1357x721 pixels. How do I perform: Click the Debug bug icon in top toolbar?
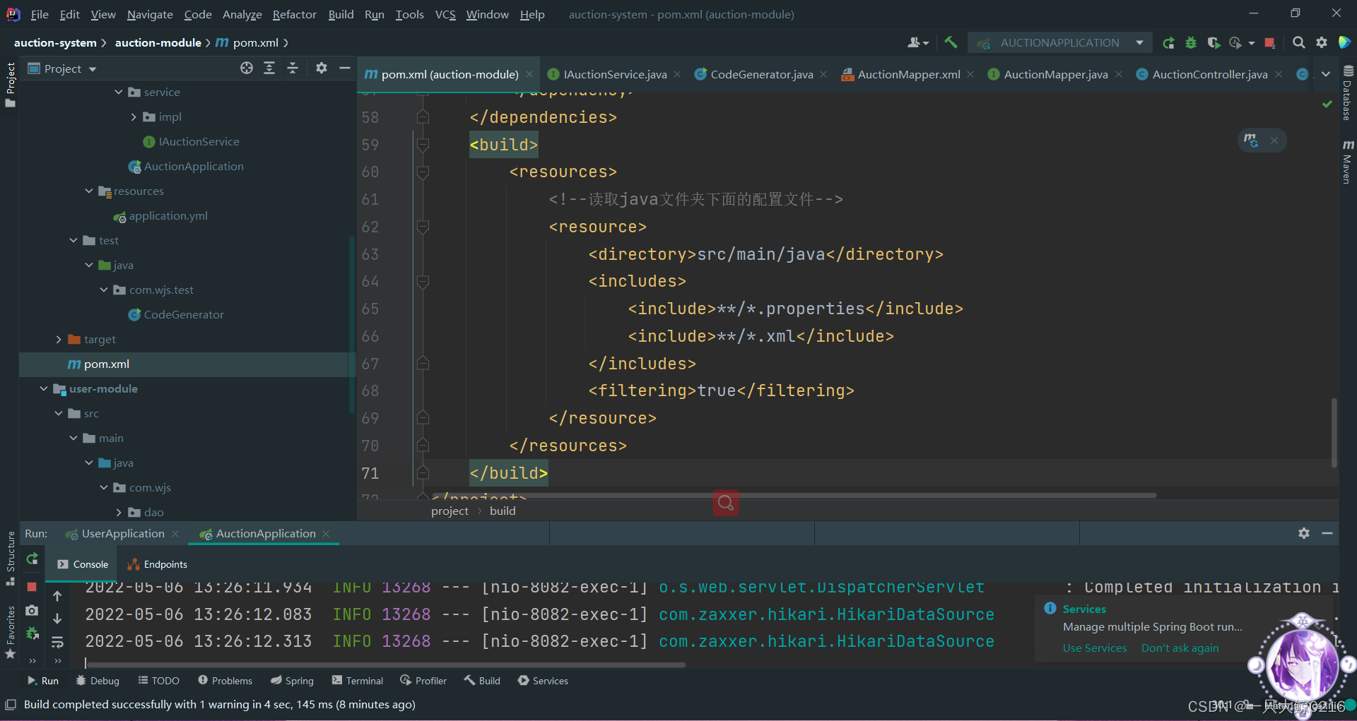(x=1191, y=43)
